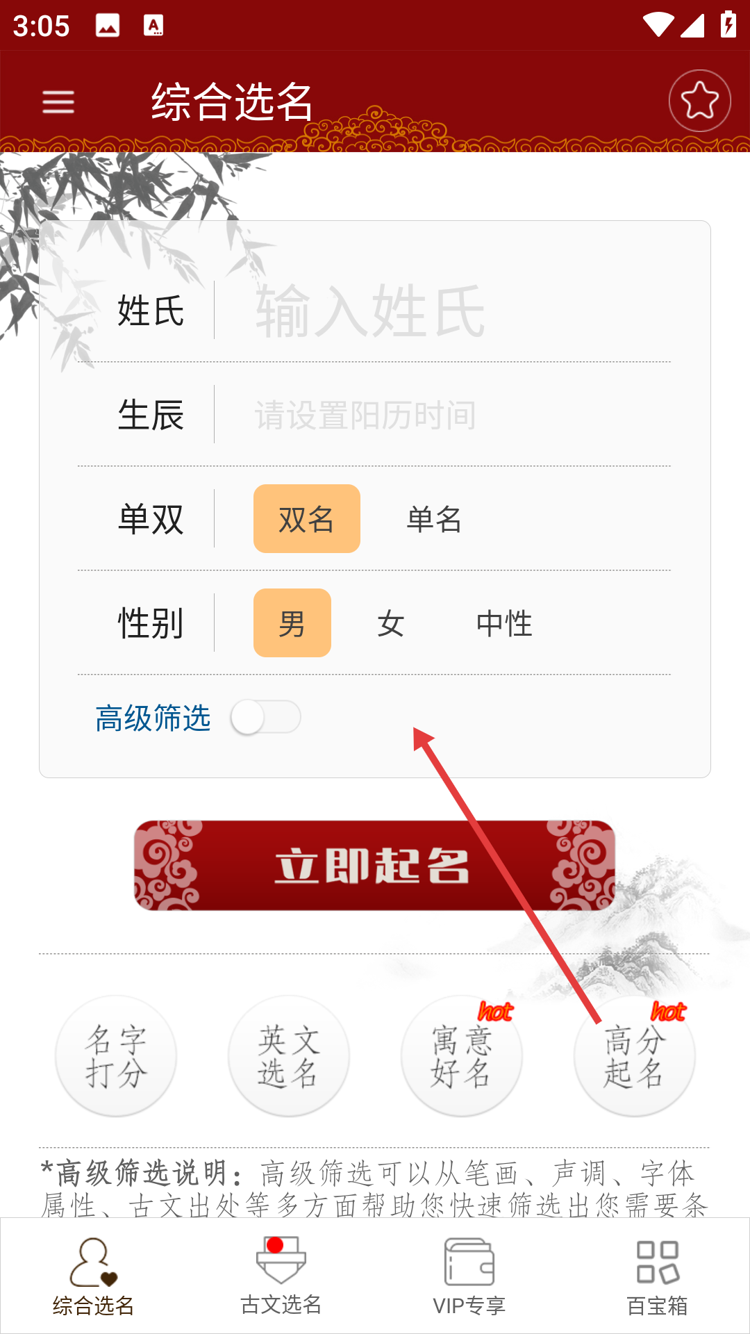Switch to 综合选名 tab
The height and width of the screenshot is (1334, 750).
click(94, 1277)
